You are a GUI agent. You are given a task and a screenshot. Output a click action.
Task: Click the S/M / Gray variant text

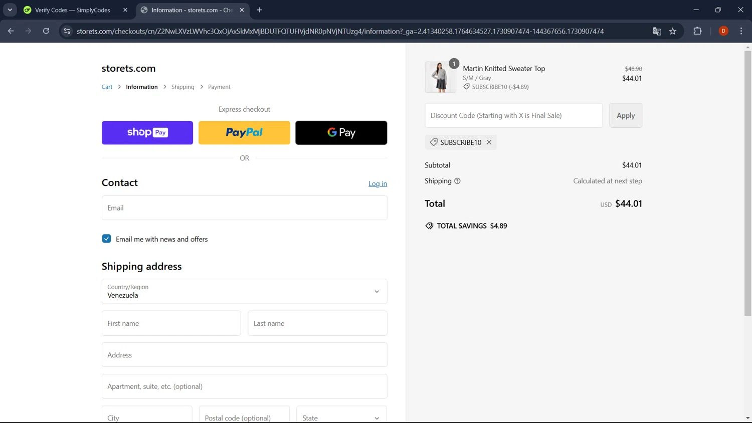pos(477,78)
